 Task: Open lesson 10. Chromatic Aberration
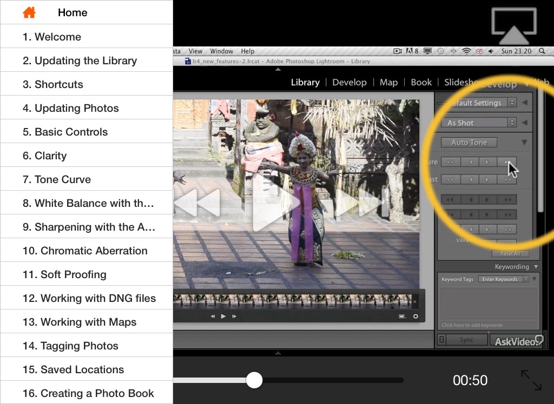click(87, 250)
